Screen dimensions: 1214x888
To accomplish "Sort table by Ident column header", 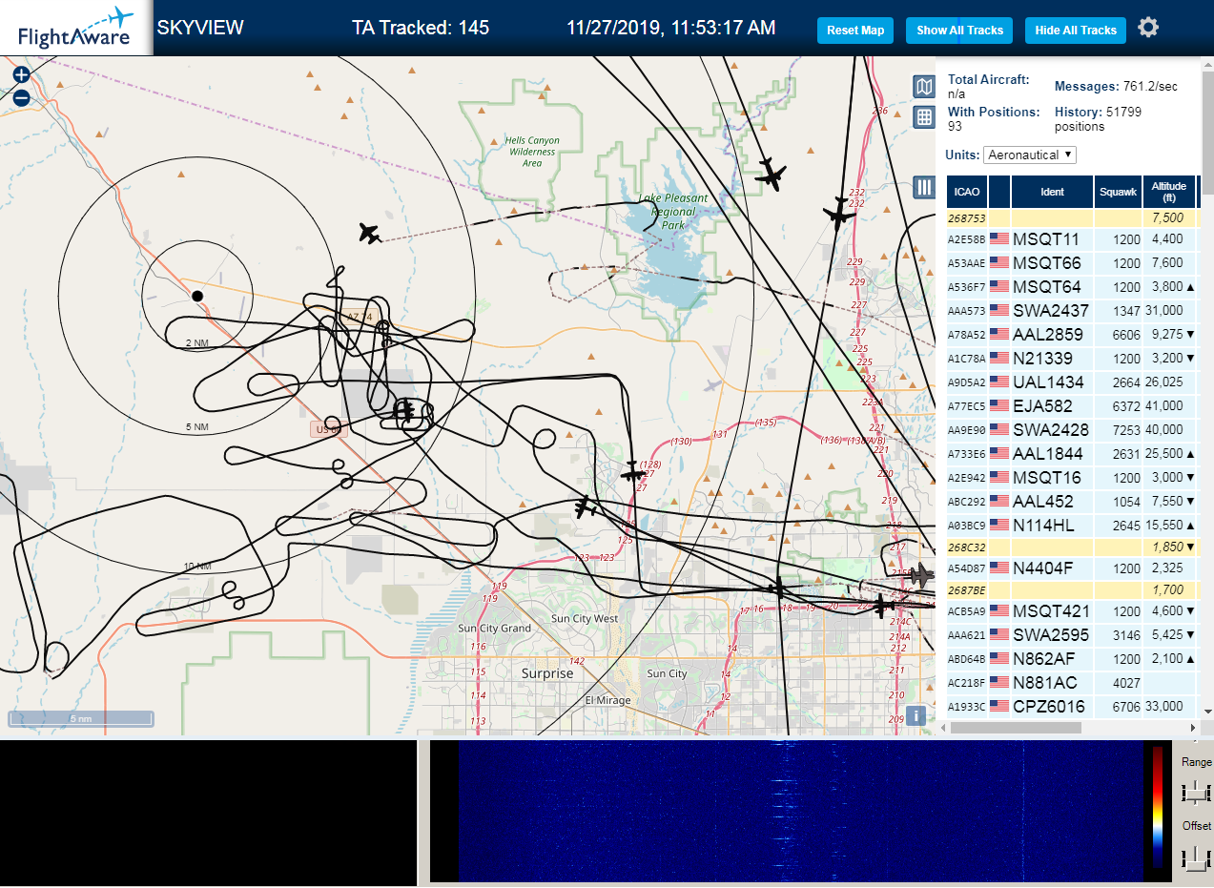I will (x=1052, y=192).
